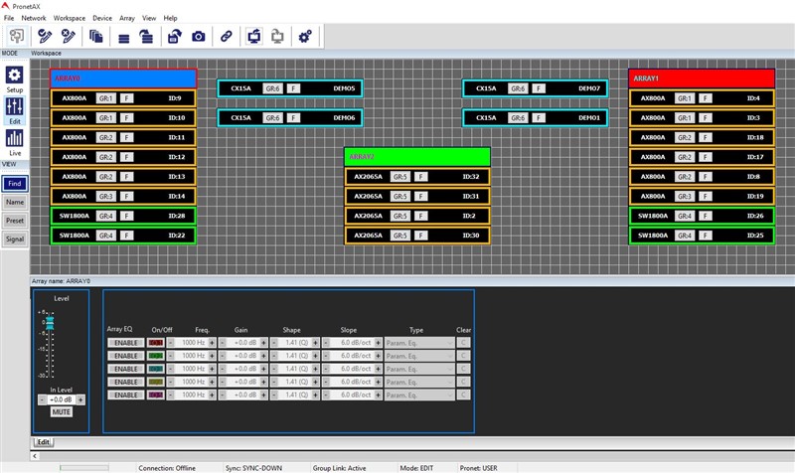795x473 pixels.
Task: Click GR:1 group button on AX800A ID:10
Action: click(x=106, y=118)
